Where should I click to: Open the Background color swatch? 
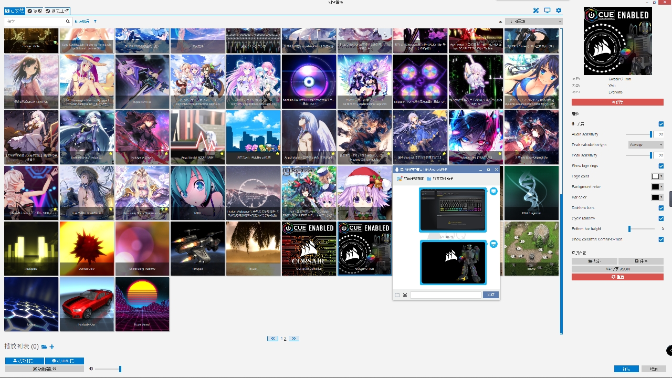(x=657, y=187)
